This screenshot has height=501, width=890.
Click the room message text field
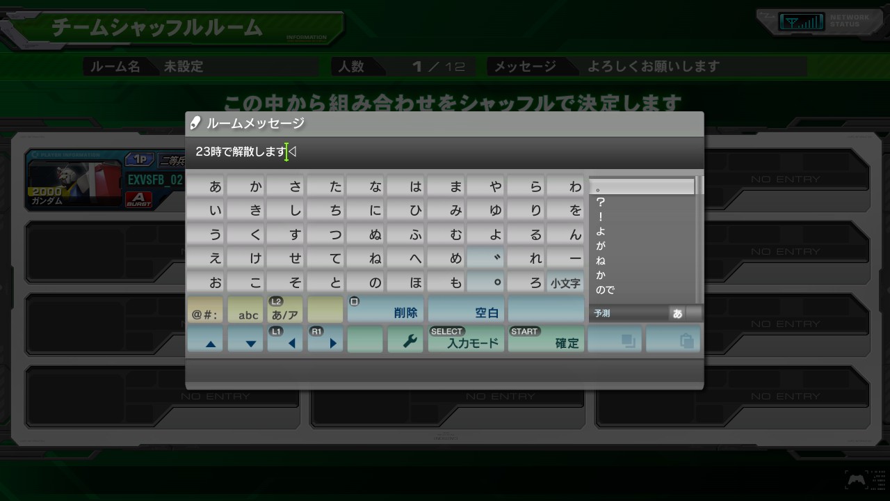tap(444, 152)
